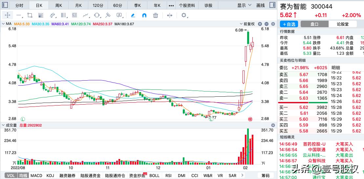Open the 显示 dropdown
364x179 pixels.
244,5
